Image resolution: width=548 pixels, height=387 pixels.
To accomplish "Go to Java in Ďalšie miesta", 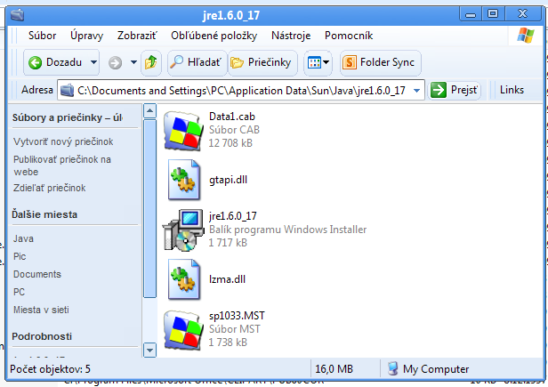I will [23, 238].
